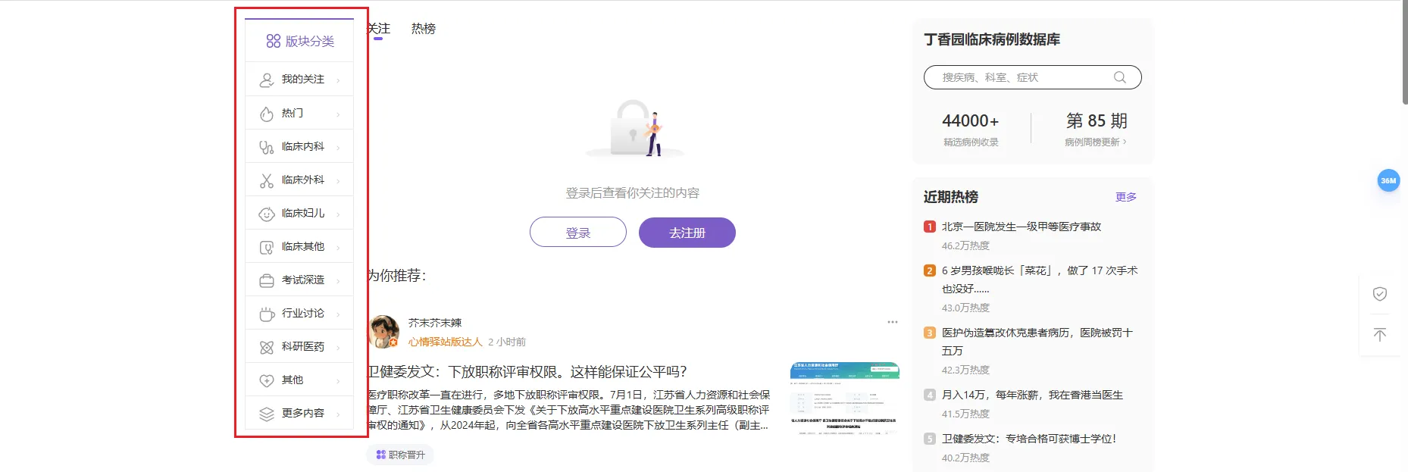Click the scissors icon for 临床外科

[266, 180]
